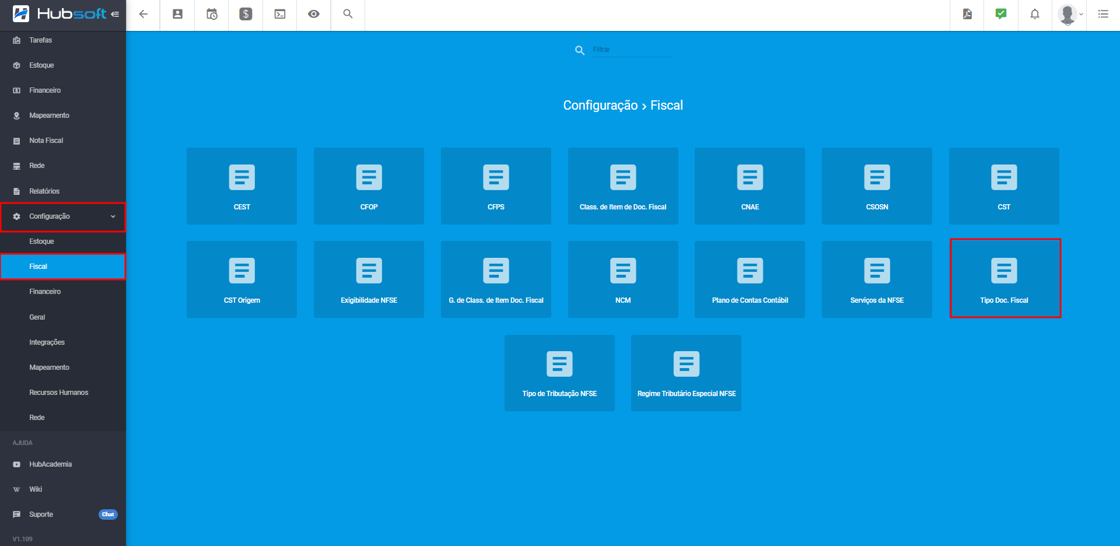Image resolution: width=1120 pixels, height=546 pixels.
Task: Open the Exigibilidade NFSE tile
Action: coord(369,279)
